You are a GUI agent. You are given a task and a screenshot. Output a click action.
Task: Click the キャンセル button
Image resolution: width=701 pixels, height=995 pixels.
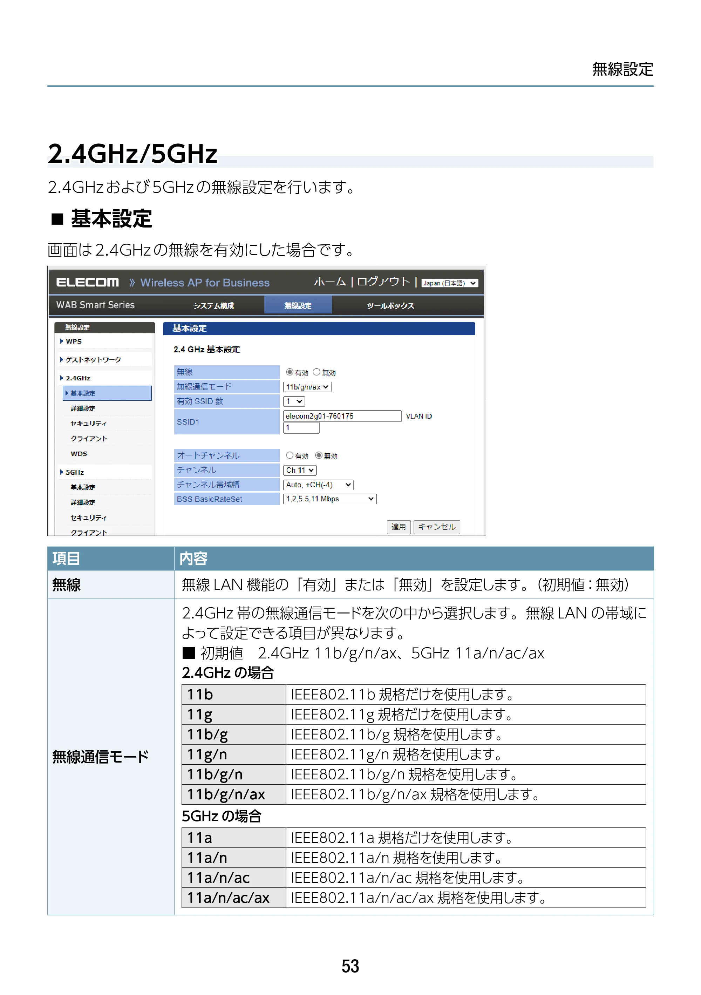pos(437,527)
